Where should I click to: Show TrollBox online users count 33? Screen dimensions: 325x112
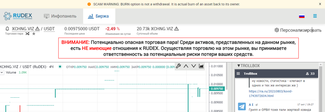click(310, 74)
